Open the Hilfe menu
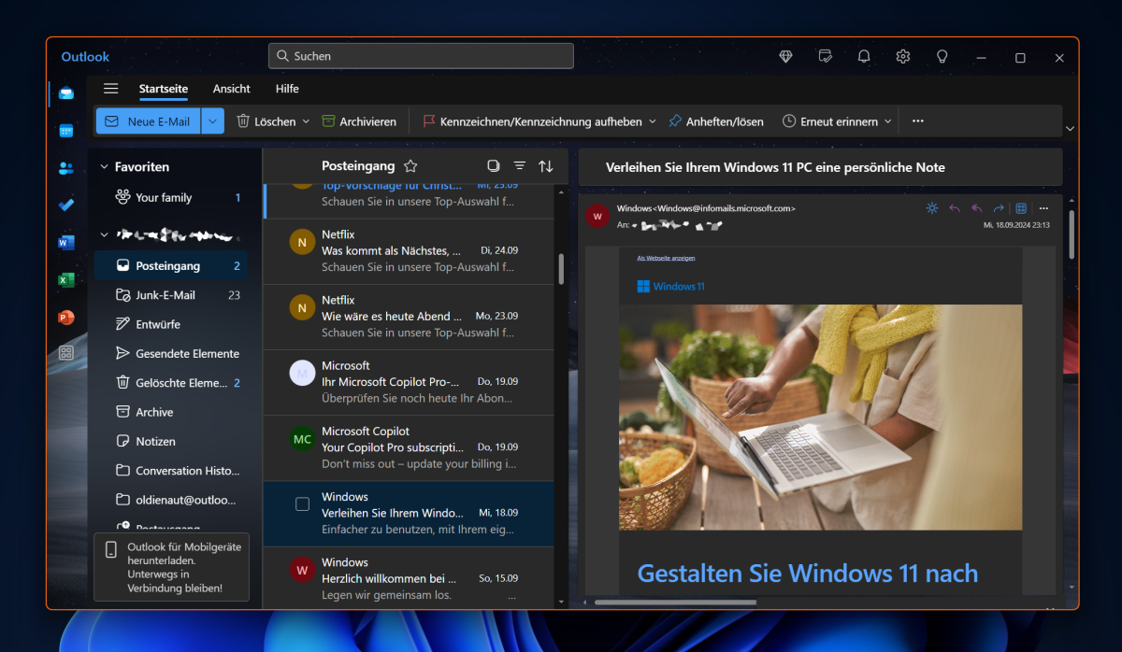Viewport: 1122px width, 652px height. click(287, 89)
